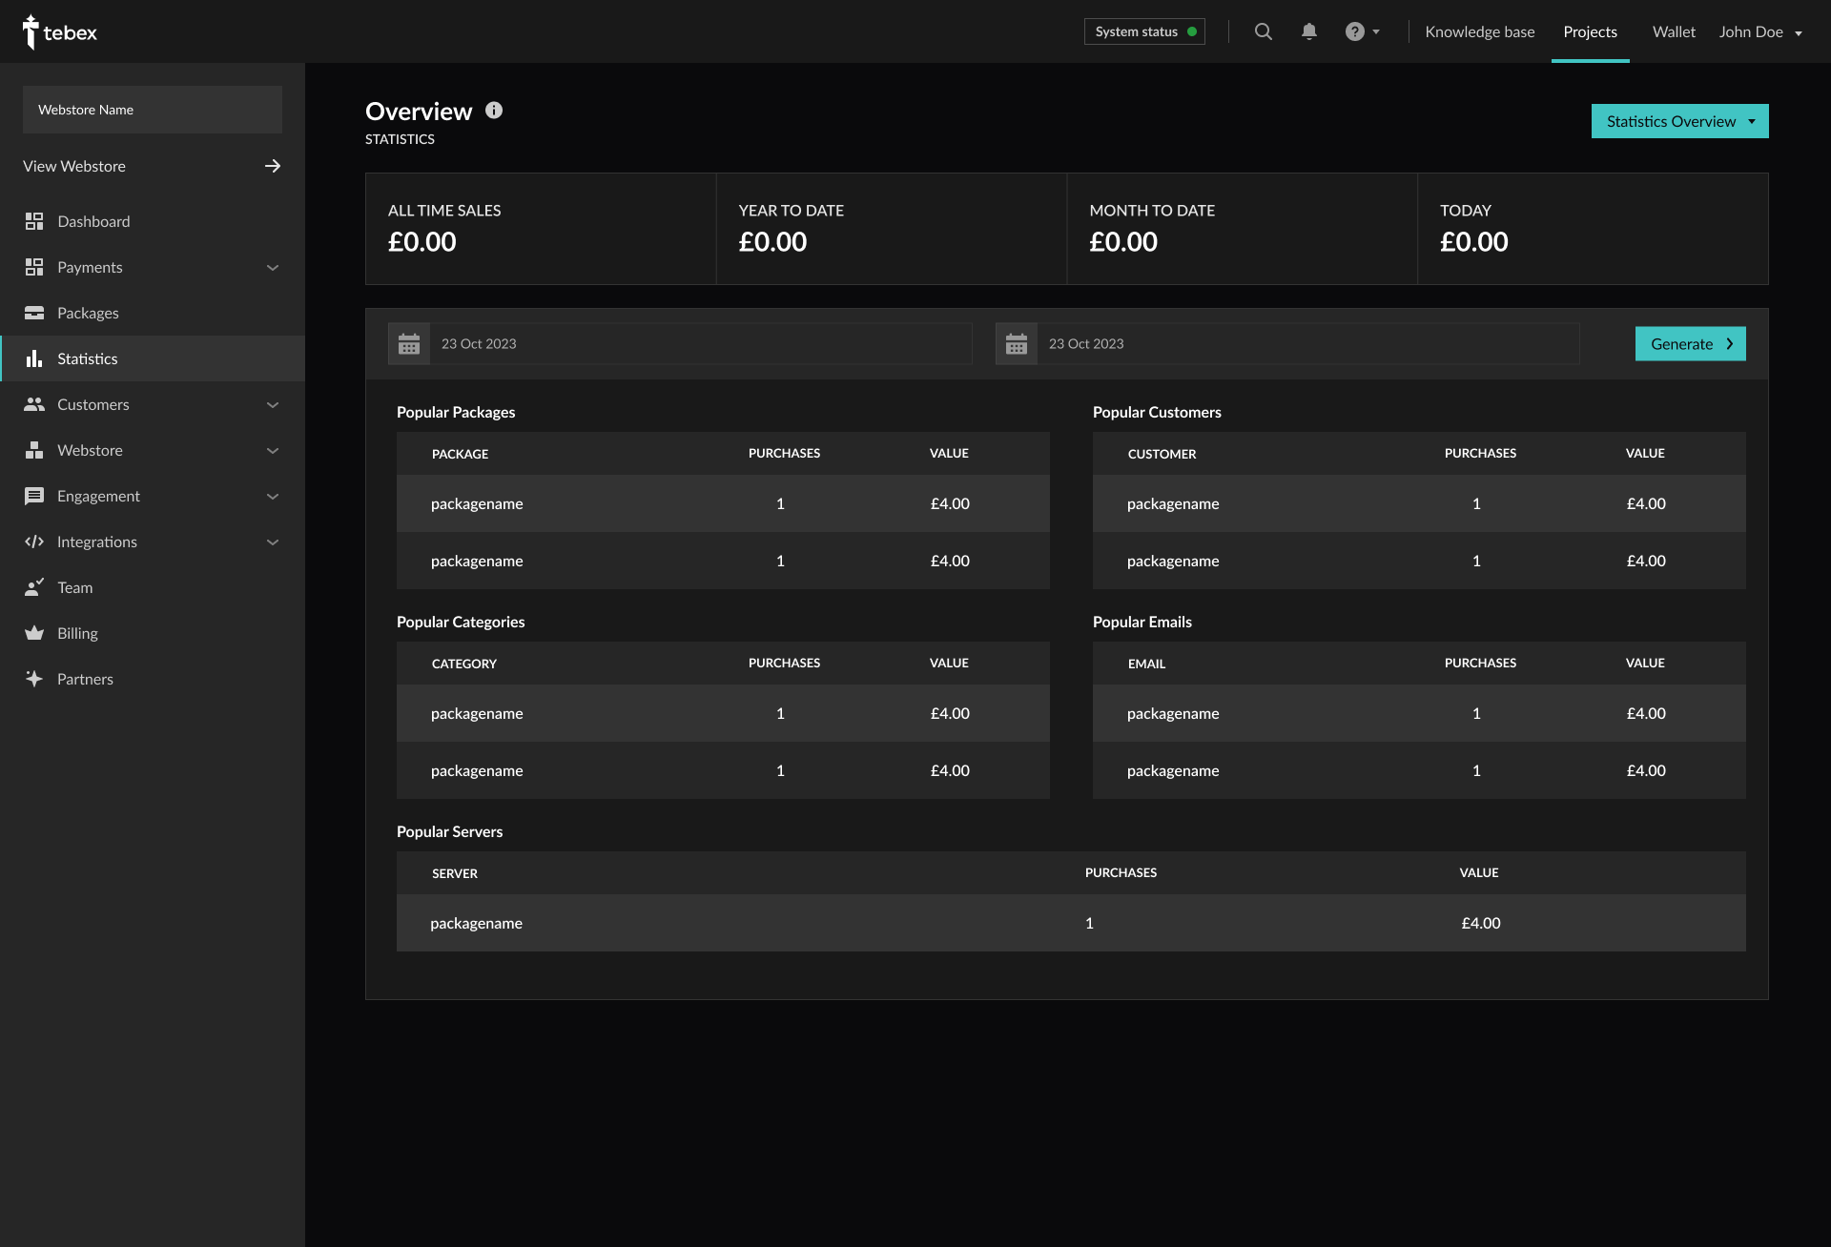Click the start date calendar icon
The image size is (1831, 1247).
(409, 344)
